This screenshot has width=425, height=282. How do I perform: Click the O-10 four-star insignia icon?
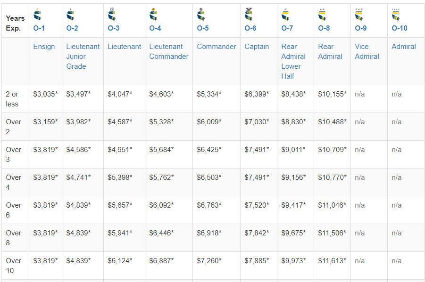(x=396, y=15)
